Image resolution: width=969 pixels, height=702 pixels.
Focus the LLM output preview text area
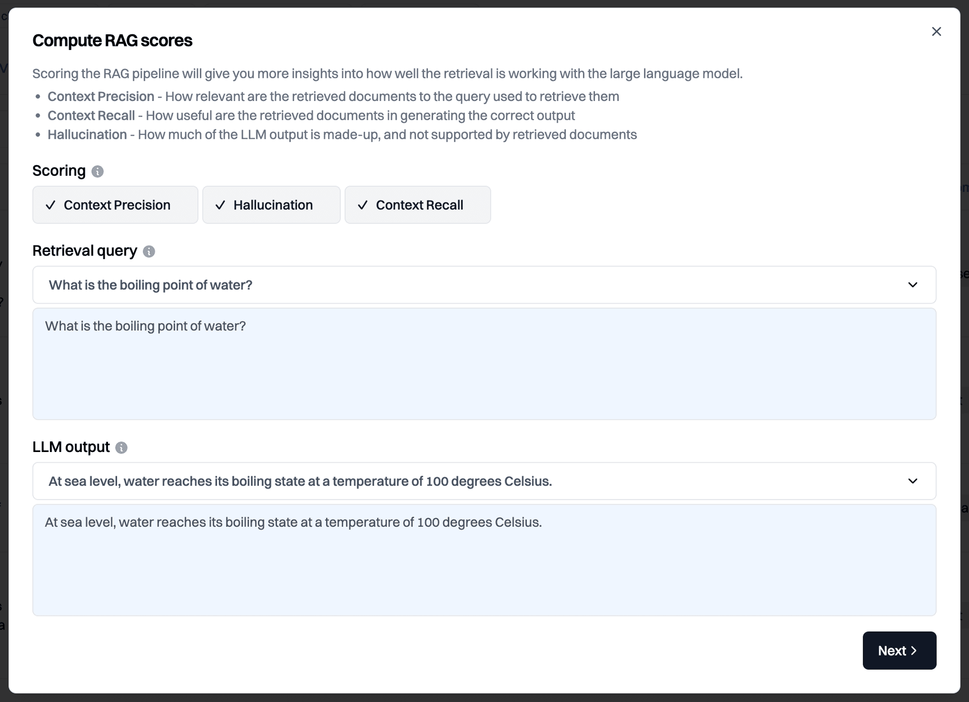pos(484,560)
